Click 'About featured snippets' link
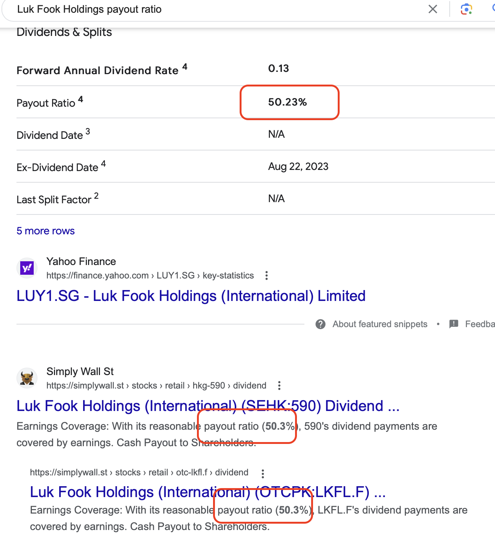The image size is (495, 542). [380, 324]
